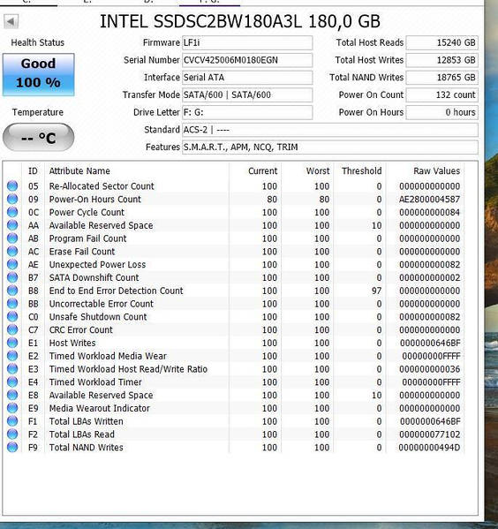Click the Total Host Reads value box
The height and width of the screenshot is (529, 498).
click(442, 43)
